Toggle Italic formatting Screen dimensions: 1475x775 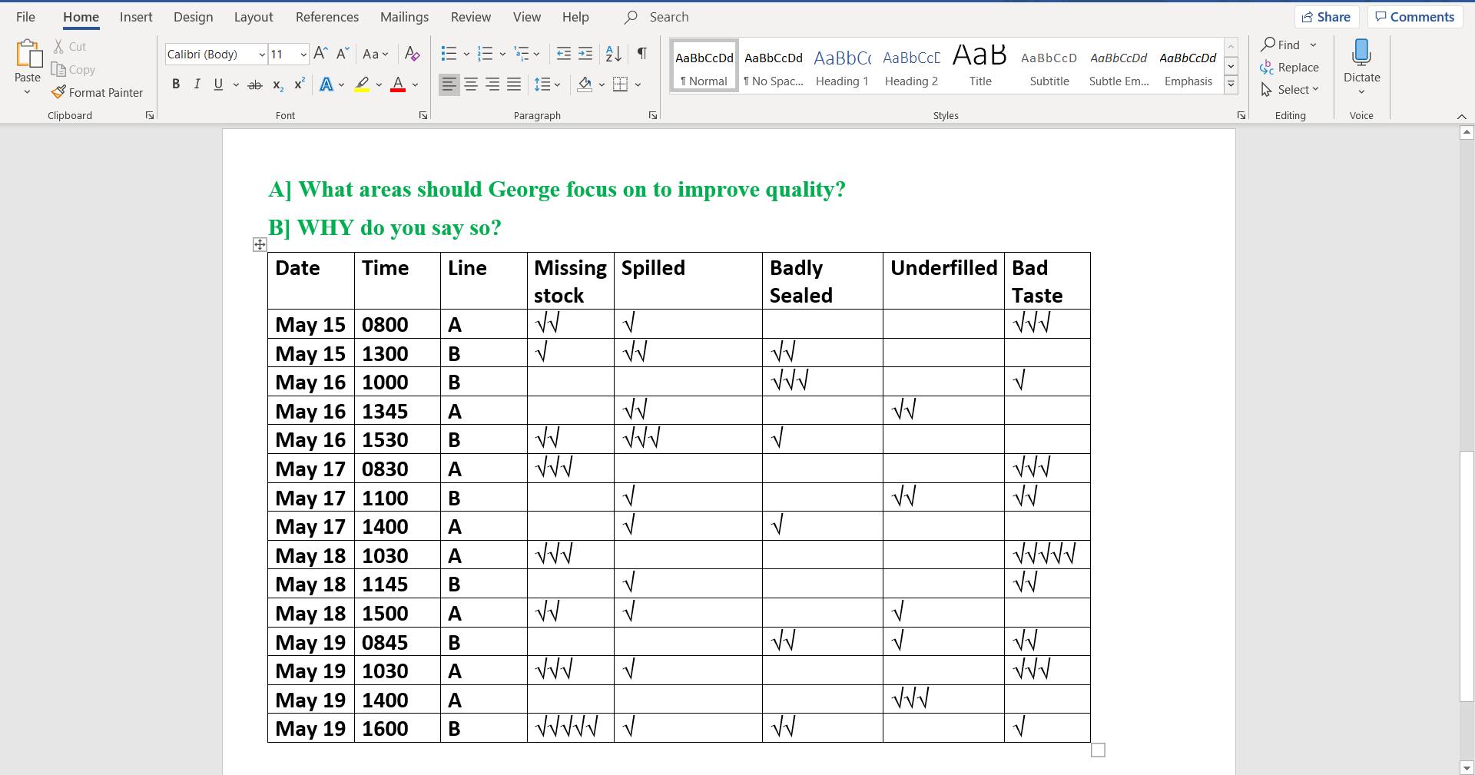(x=197, y=84)
